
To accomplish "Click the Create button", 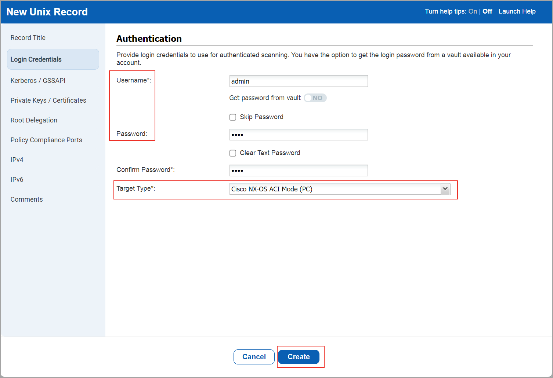I will [299, 356].
